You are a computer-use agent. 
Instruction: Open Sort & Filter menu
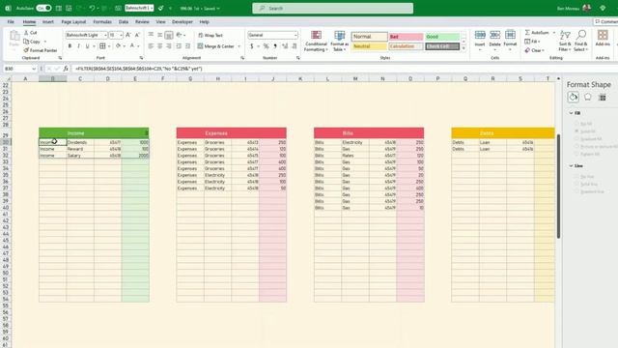[565, 41]
